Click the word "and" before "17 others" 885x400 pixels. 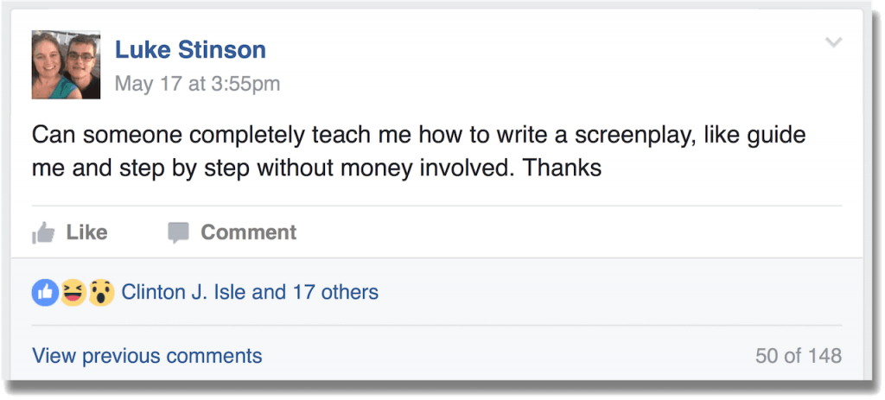(x=268, y=292)
